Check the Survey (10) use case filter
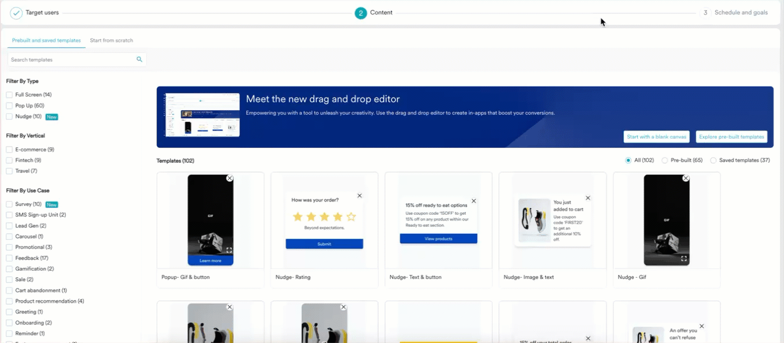 pyautogui.click(x=9, y=204)
